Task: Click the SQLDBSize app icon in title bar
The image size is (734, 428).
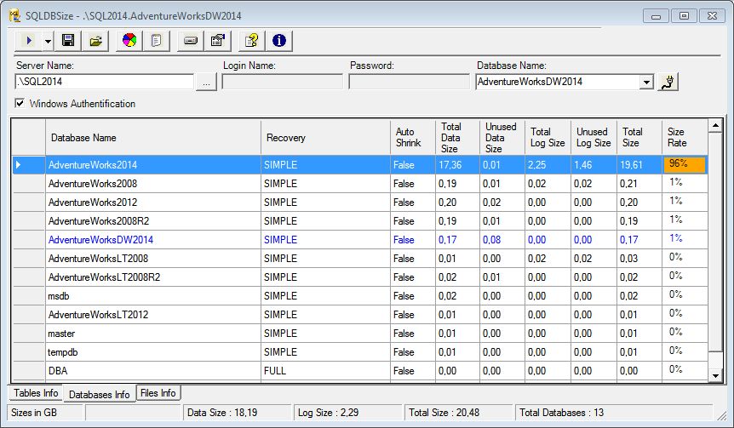Action: tap(15, 16)
